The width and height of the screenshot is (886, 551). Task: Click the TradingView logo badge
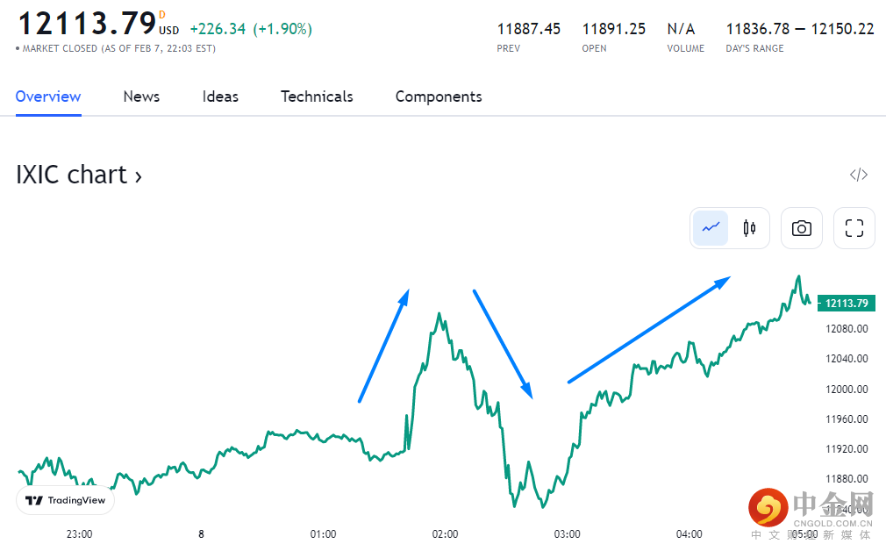pyautogui.click(x=66, y=500)
